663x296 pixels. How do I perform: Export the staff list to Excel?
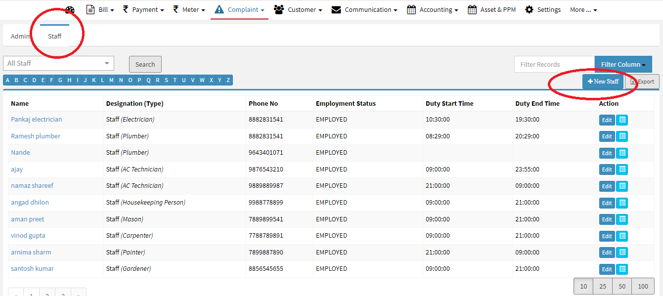point(642,82)
